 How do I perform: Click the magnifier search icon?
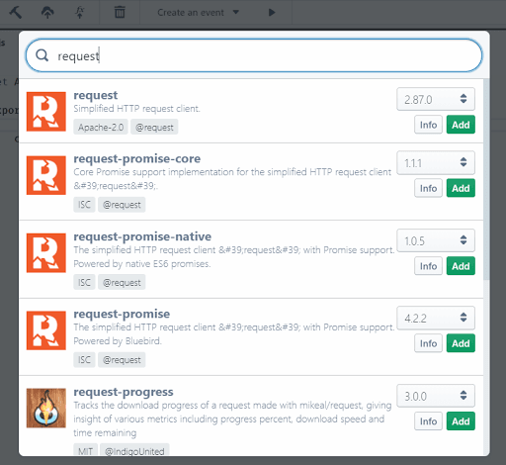(42, 55)
